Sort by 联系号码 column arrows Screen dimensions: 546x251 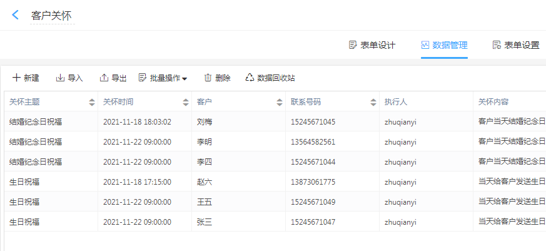[x=373, y=102]
